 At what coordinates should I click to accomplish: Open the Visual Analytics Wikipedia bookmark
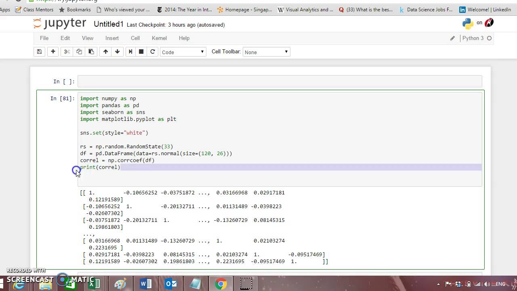305,9
